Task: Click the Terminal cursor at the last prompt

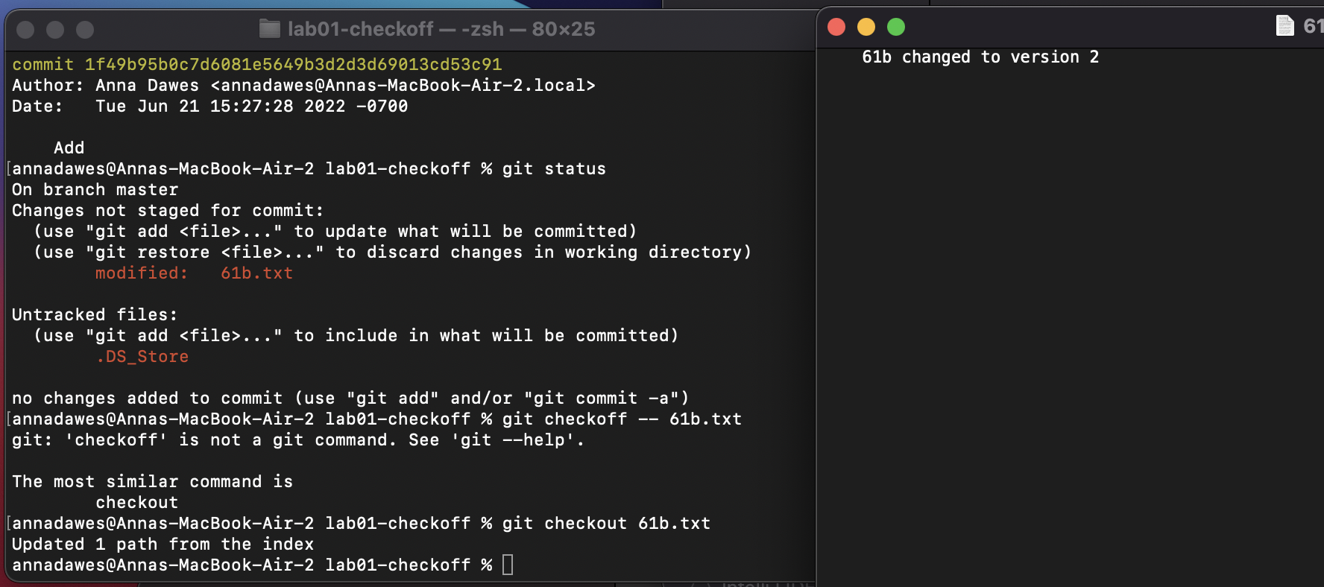Action: tap(508, 565)
